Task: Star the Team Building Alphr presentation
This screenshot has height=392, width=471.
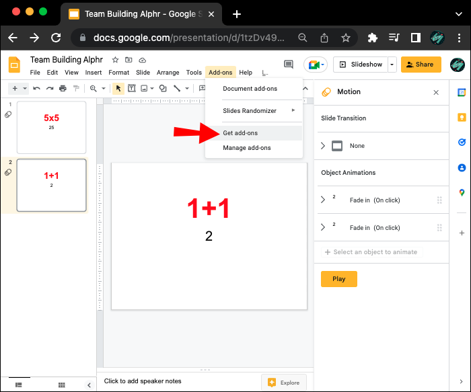Action: pyautogui.click(x=115, y=60)
